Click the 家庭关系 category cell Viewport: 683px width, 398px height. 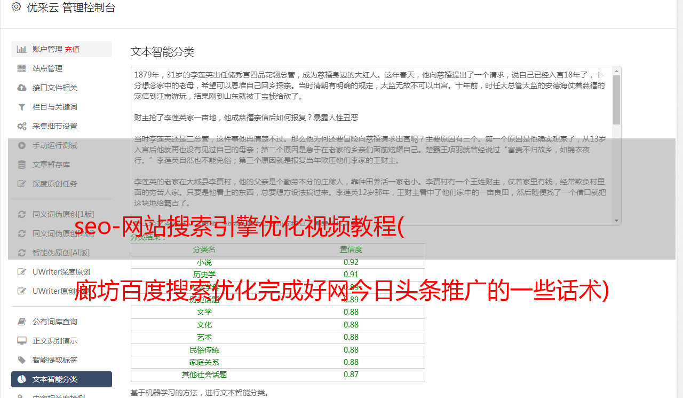pos(204,362)
